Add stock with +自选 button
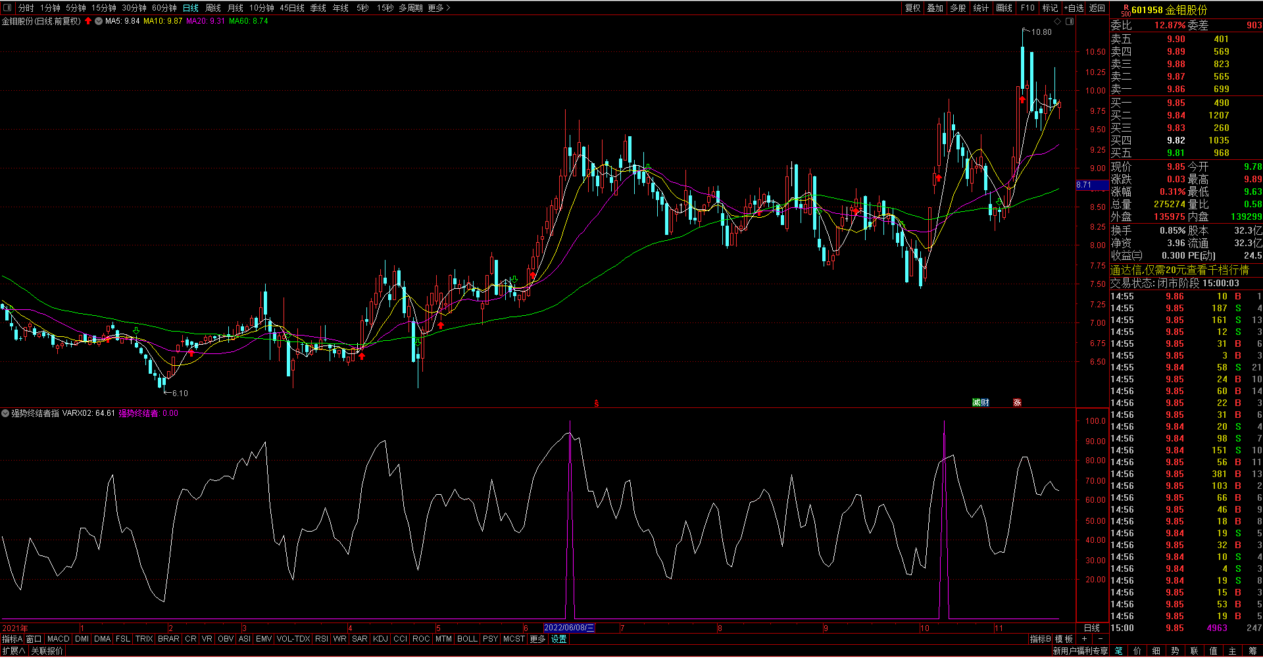1263x658 pixels. [1074, 8]
